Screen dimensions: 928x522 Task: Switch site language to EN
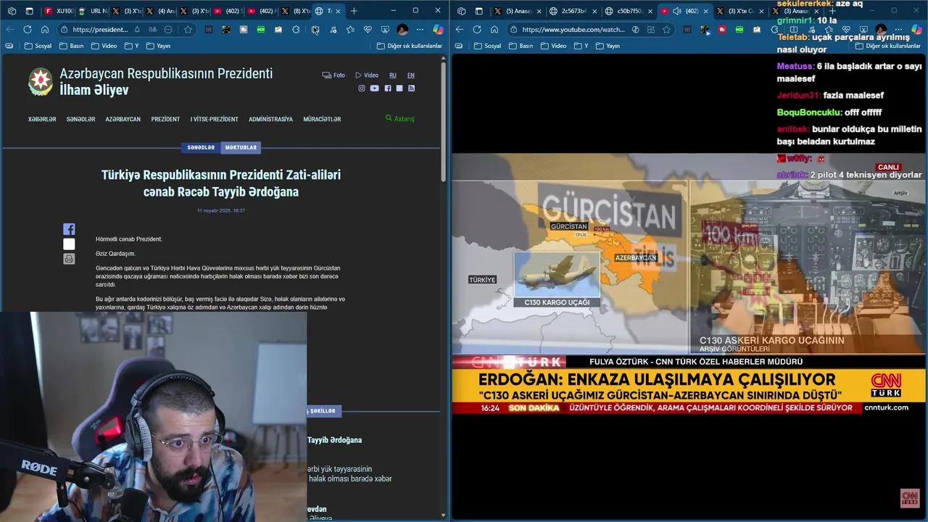[x=411, y=75]
